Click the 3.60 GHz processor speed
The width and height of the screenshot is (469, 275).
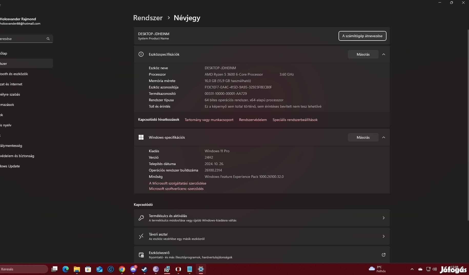tap(287, 74)
